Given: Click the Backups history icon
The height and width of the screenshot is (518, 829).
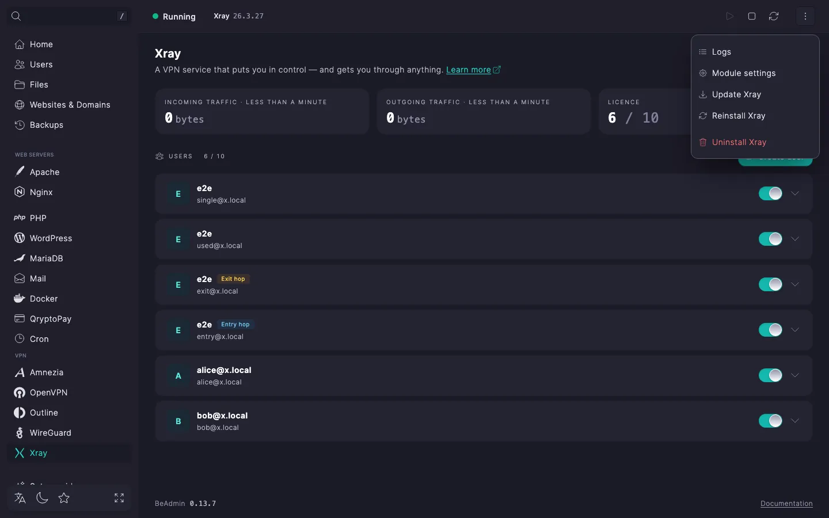Looking at the screenshot, I should pyautogui.click(x=20, y=125).
